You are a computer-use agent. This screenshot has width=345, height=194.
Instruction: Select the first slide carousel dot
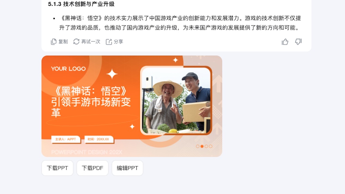[198, 147]
